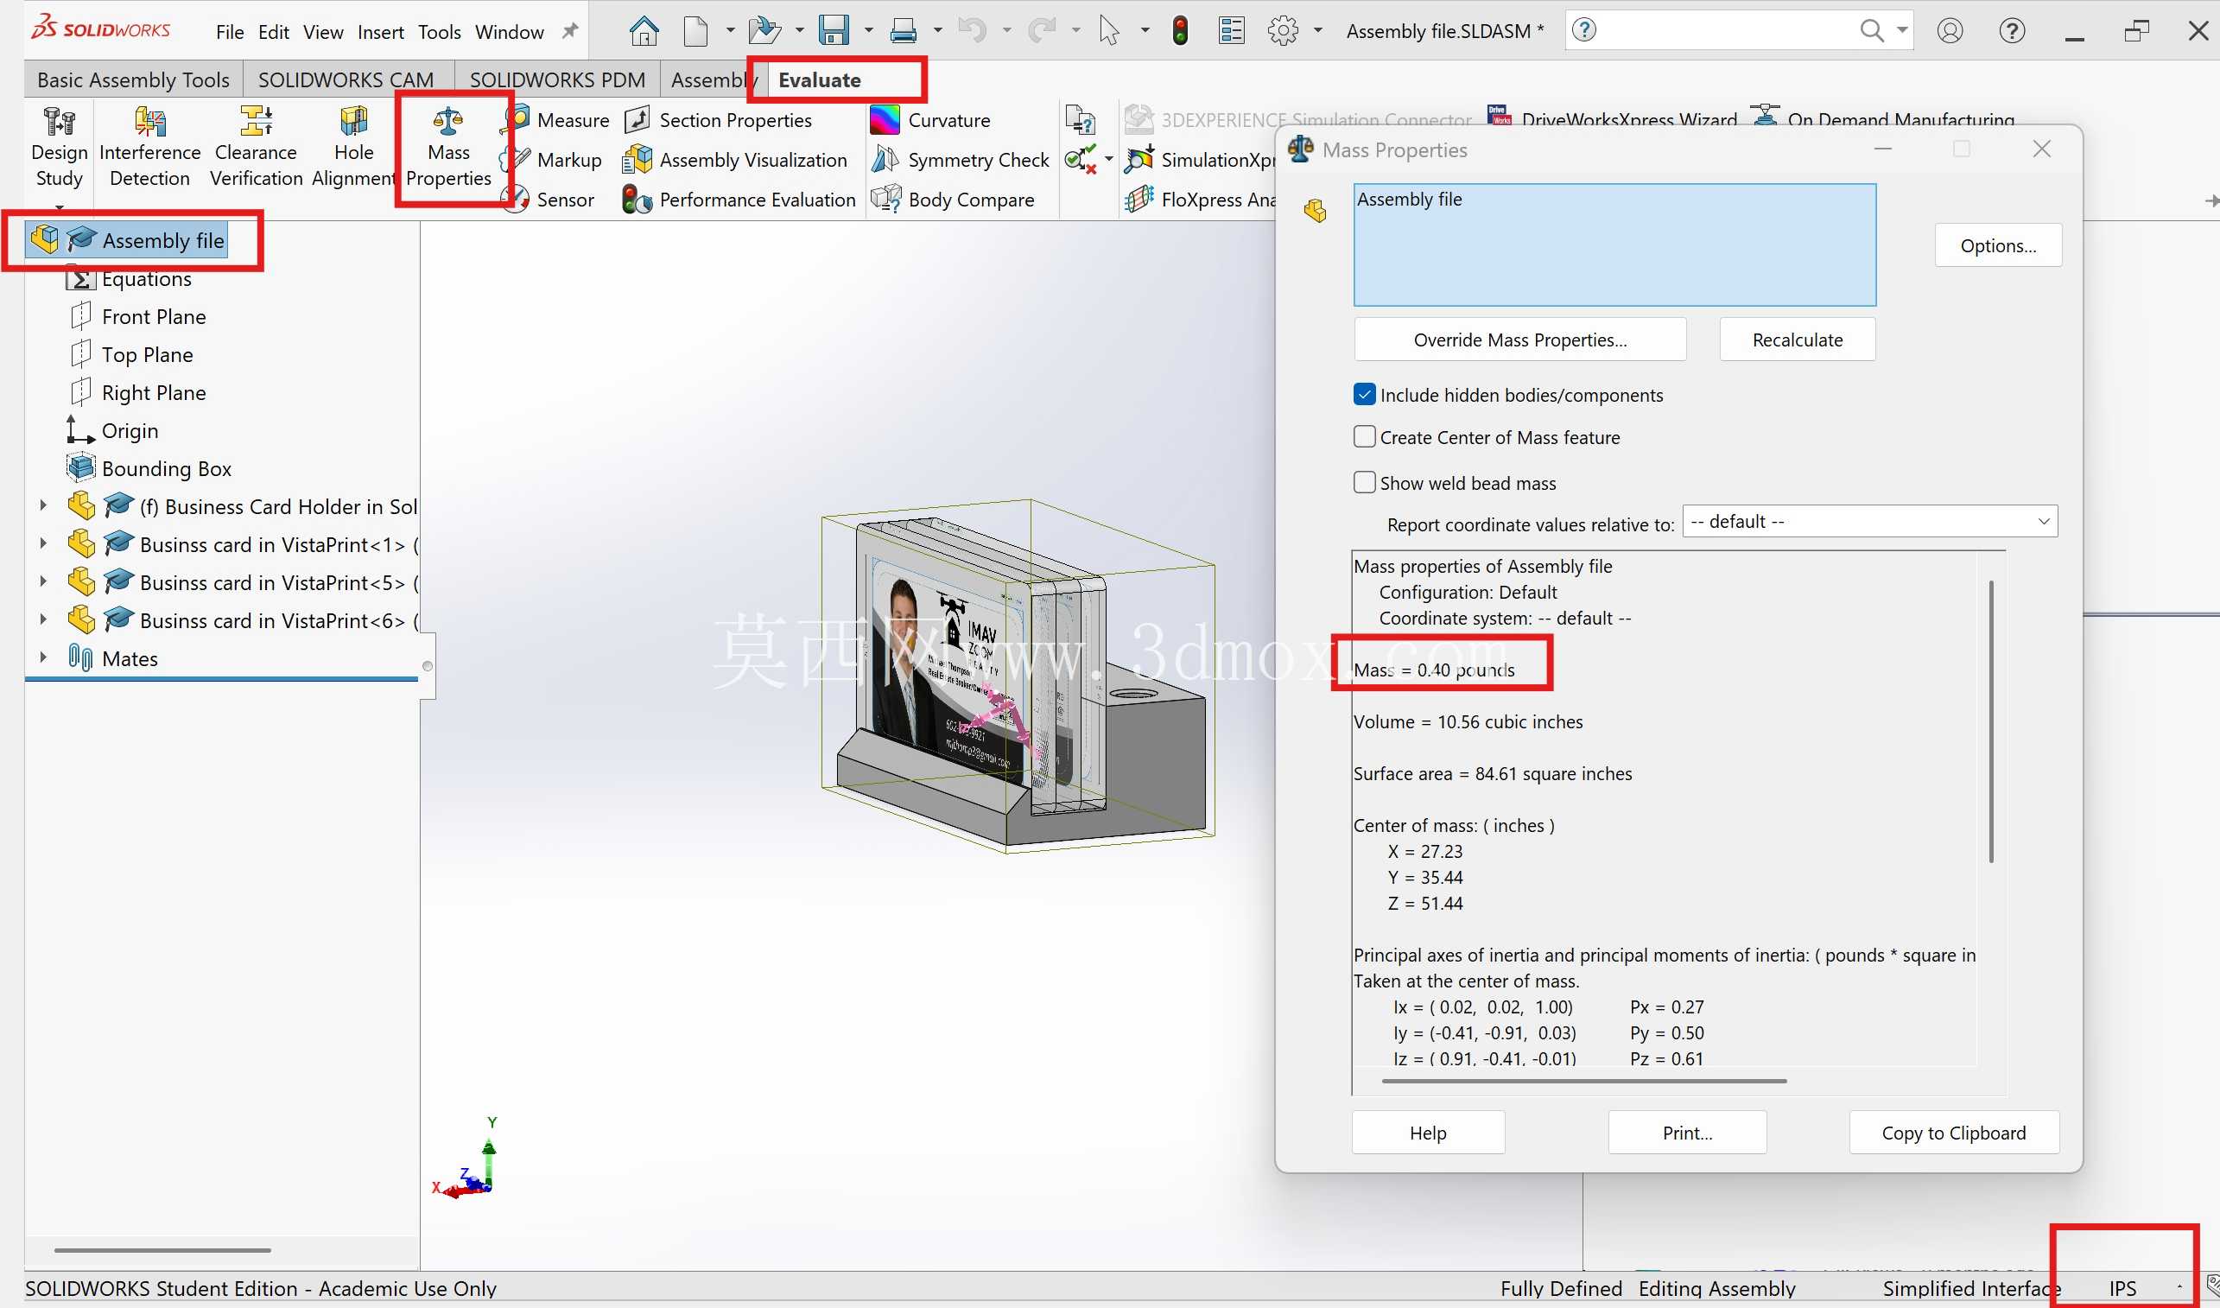Open the report coordinate system dropdown
This screenshot has width=2220, height=1308.
click(1870, 522)
